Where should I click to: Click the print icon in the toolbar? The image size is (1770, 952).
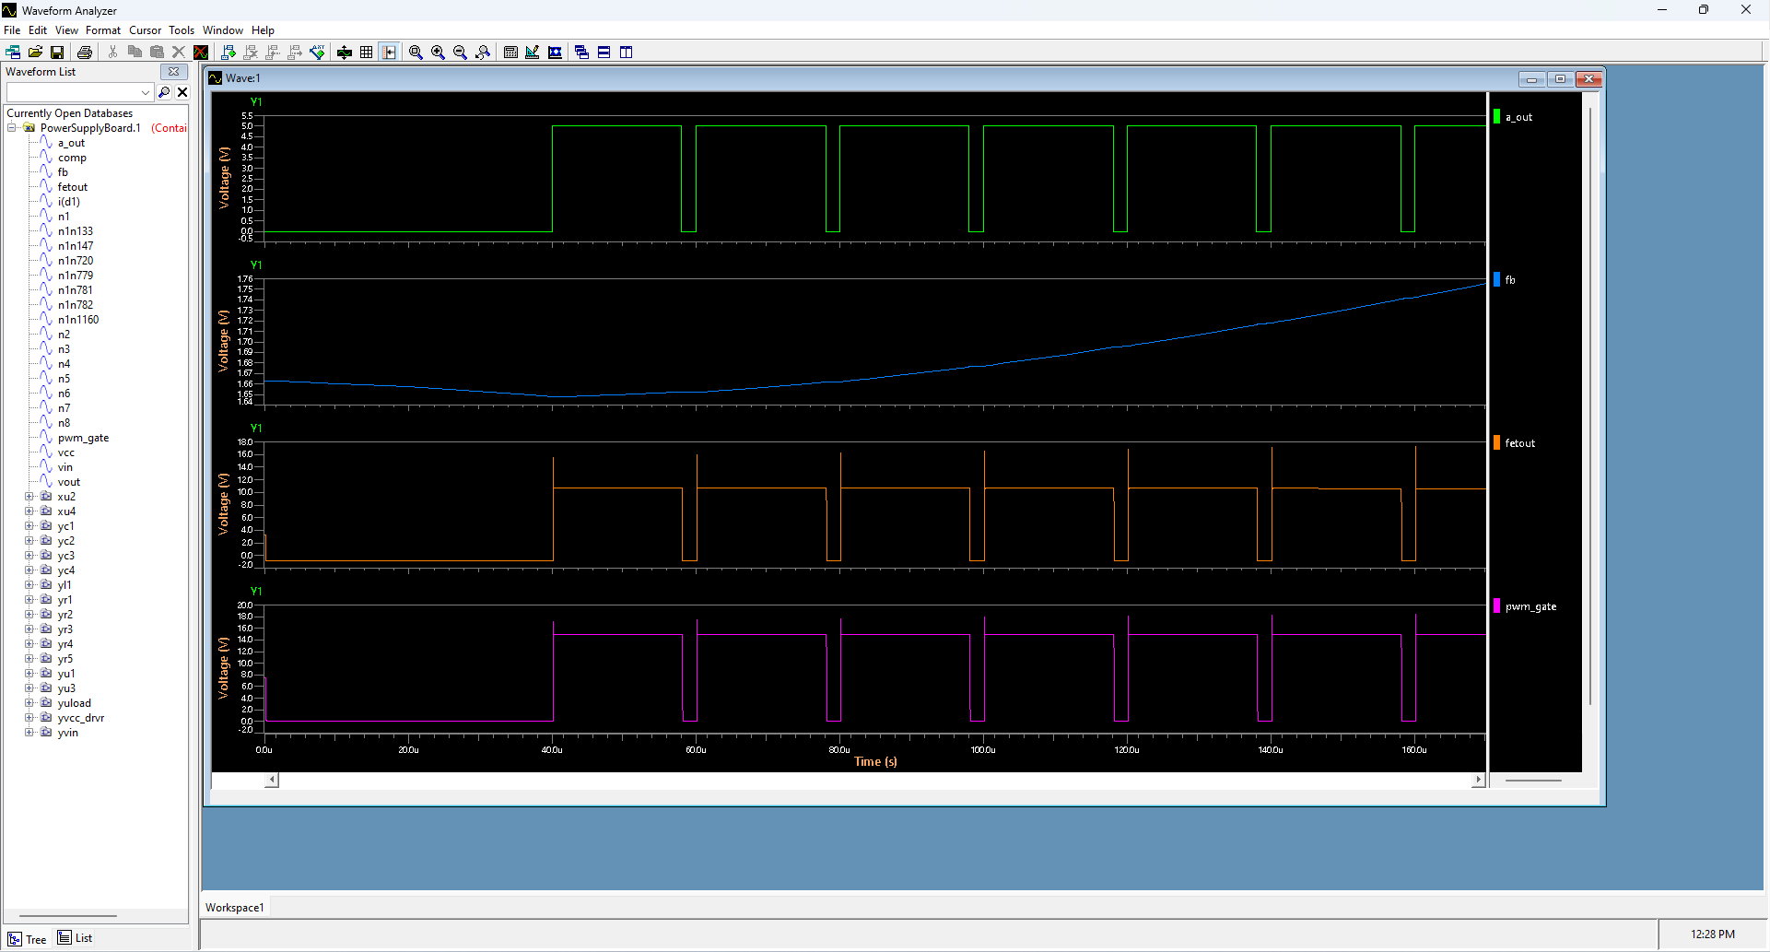(85, 53)
